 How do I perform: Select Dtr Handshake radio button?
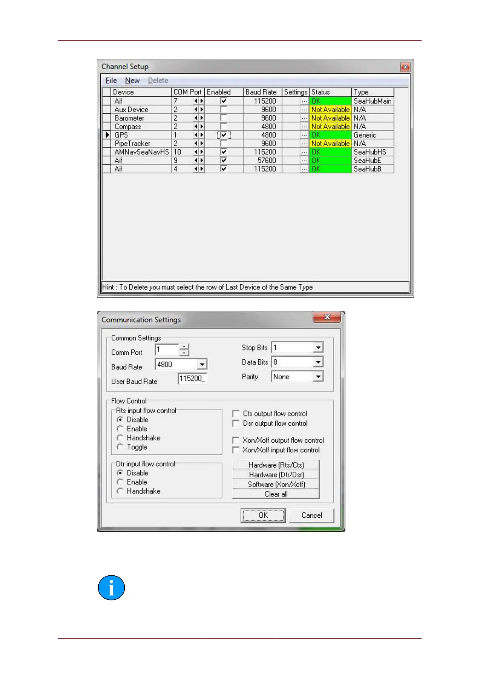[x=120, y=491]
